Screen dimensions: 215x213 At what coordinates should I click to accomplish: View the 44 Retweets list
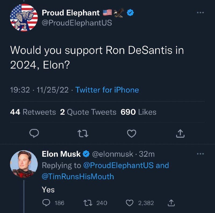coord(33,112)
